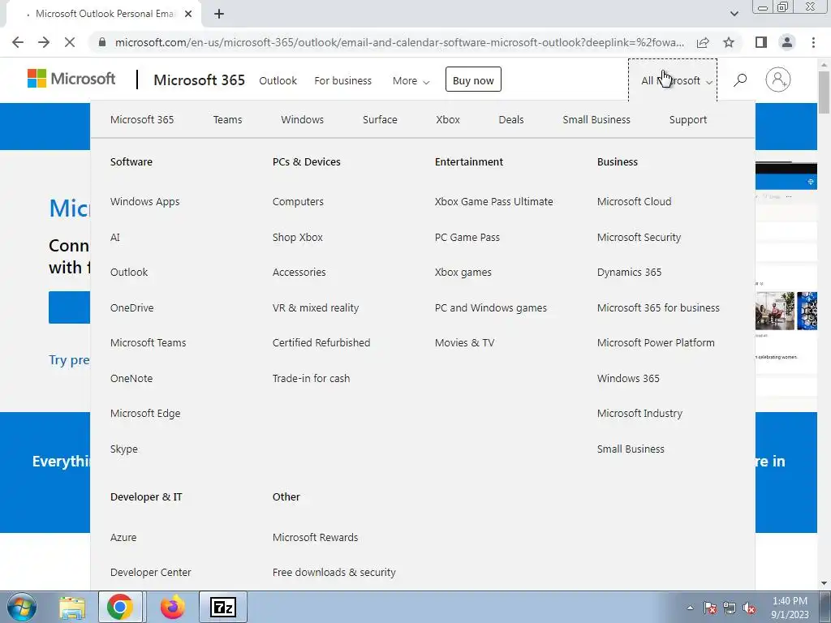Viewport: 831px width, 623px height.
Task: Open Xbox Game Pass Ultimate link
Action: coord(494,202)
